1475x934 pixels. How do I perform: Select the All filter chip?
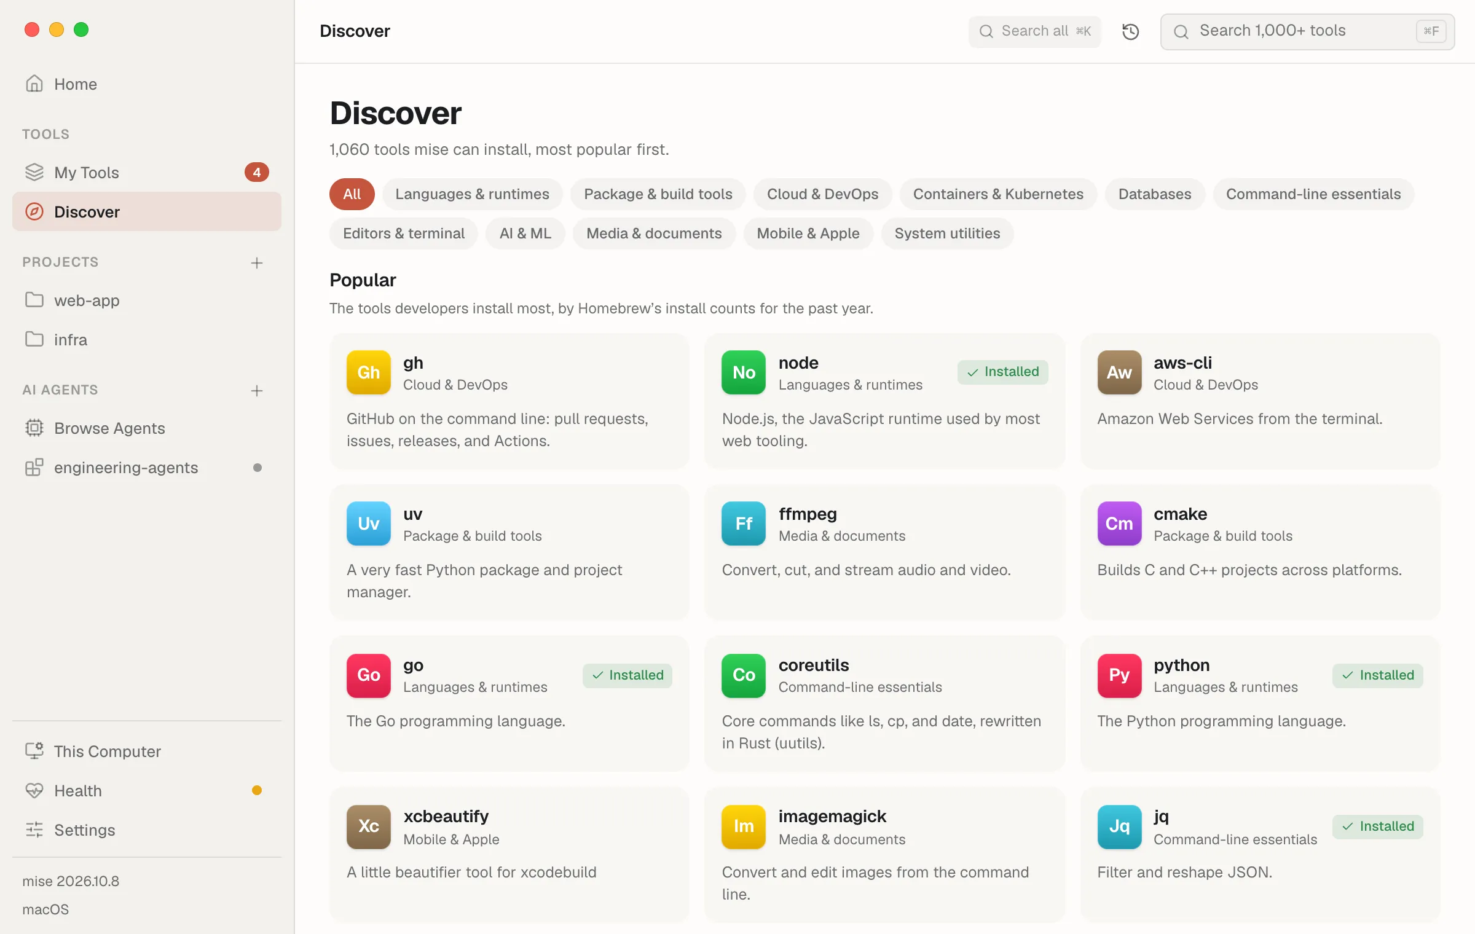tap(352, 194)
